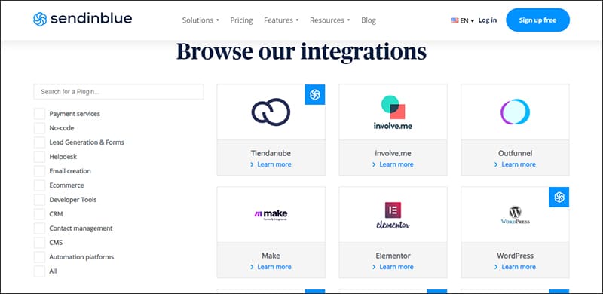This screenshot has height=294, width=603.
Task: Toggle the Ecommerce filter checkbox
Action: click(39, 185)
